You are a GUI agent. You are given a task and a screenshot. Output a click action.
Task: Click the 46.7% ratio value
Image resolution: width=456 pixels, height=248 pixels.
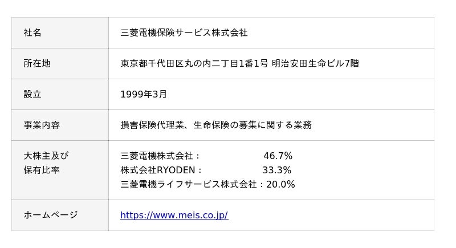pyautogui.click(x=278, y=156)
